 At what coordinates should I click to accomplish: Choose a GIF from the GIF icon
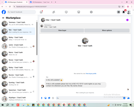coord(53,98)
